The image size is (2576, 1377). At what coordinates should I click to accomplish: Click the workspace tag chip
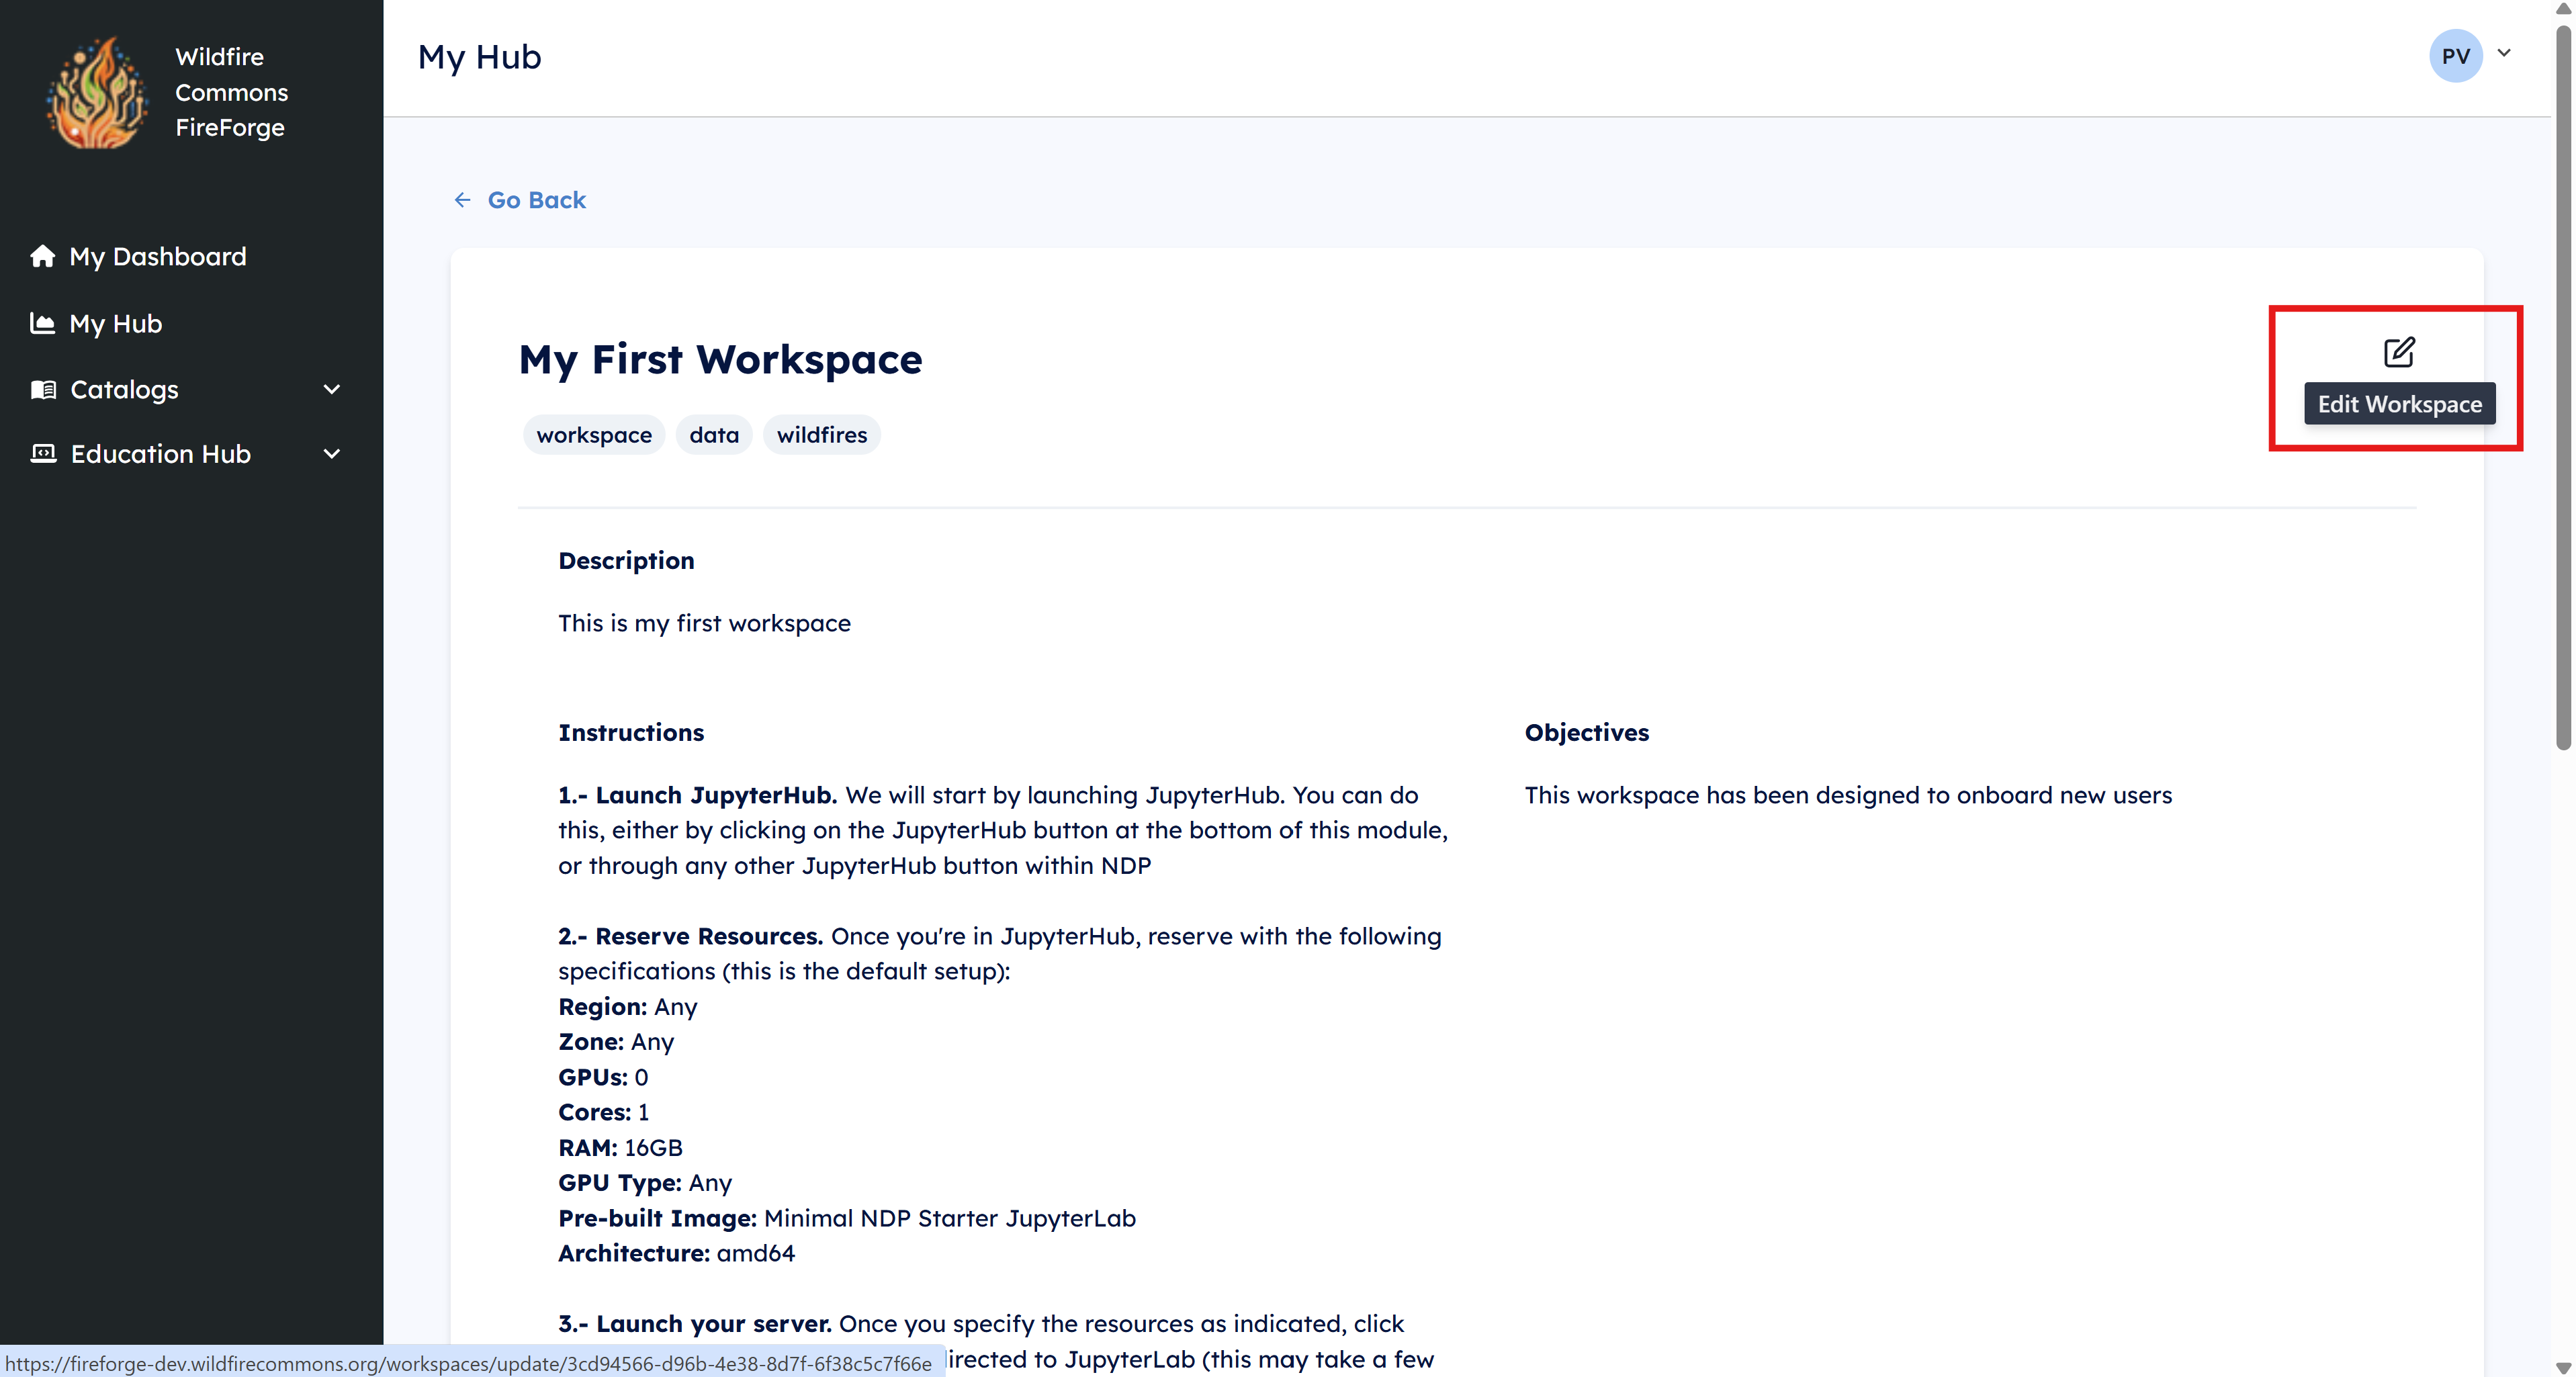(593, 435)
